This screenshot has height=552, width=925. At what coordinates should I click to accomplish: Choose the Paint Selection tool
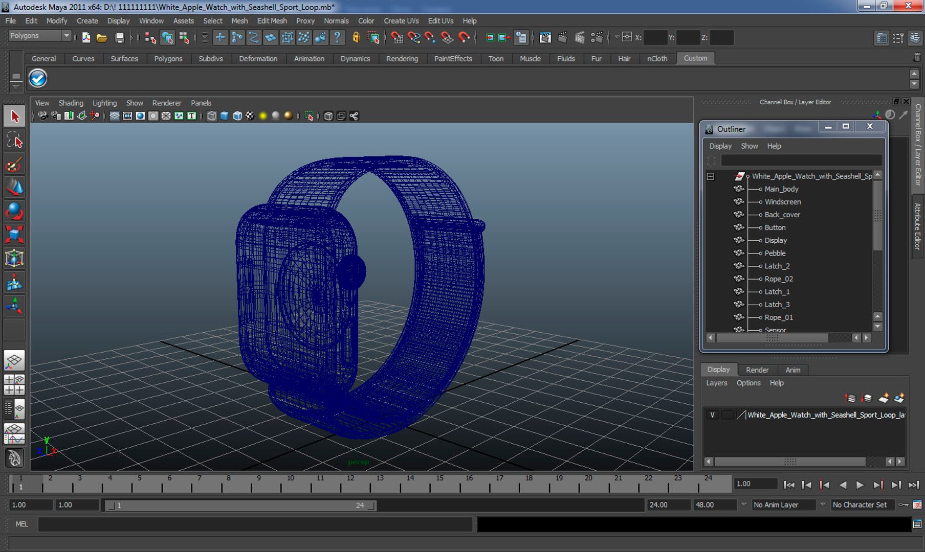click(14, 165)
